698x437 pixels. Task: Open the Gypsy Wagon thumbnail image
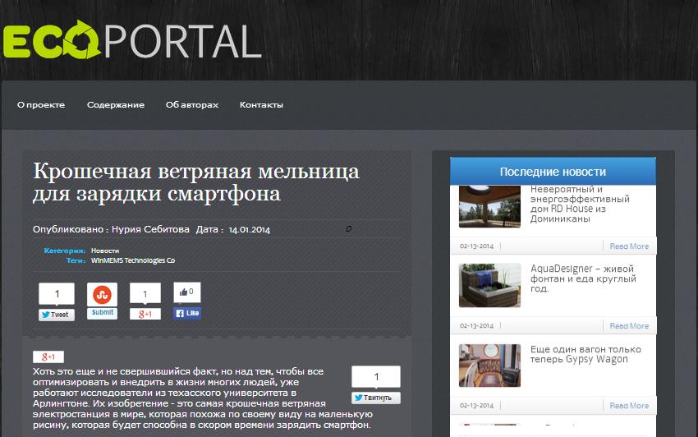[x=489, y=365]
